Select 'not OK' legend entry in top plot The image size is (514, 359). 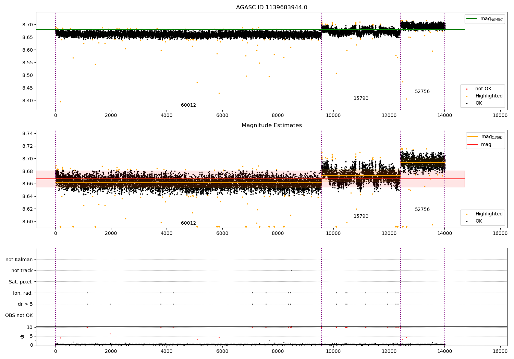482,89
